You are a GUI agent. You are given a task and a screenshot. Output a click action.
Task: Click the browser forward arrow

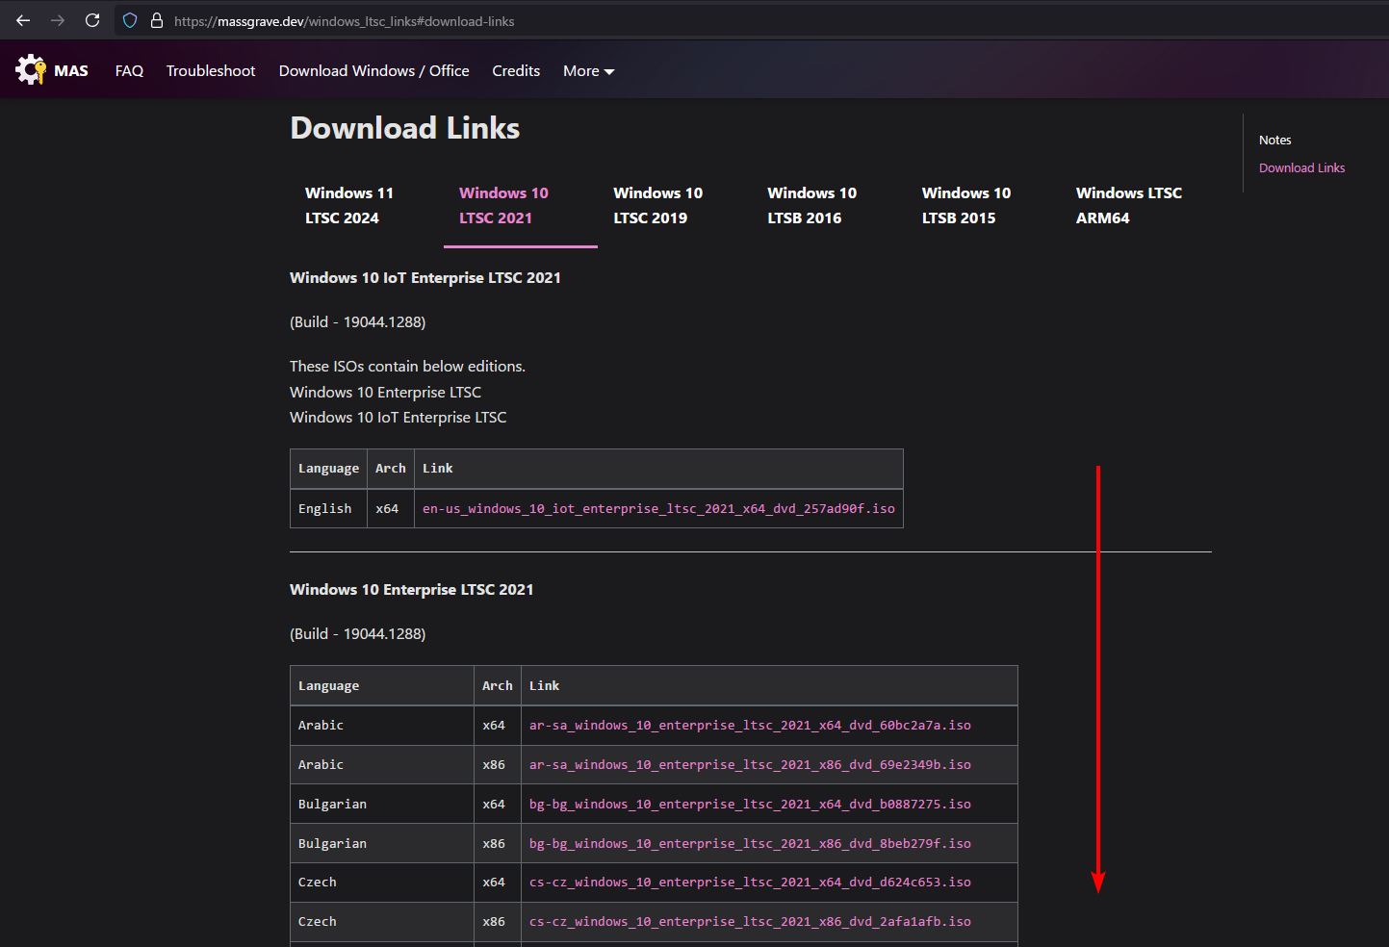[x=58, y=20]
